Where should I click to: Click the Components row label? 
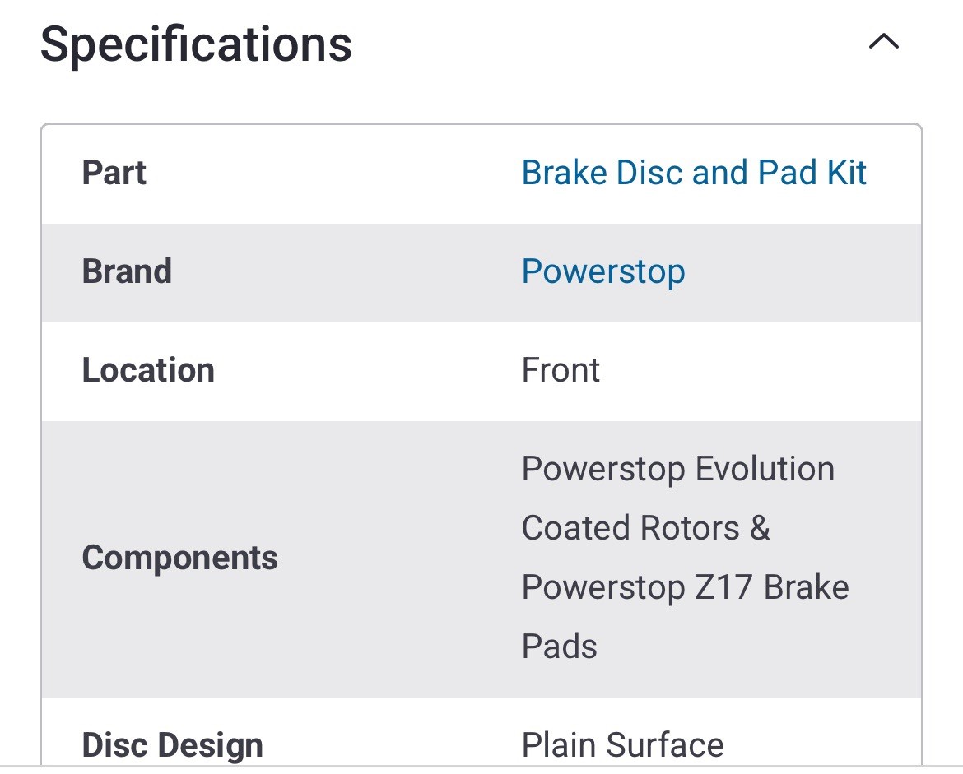[x=180, y=558]
